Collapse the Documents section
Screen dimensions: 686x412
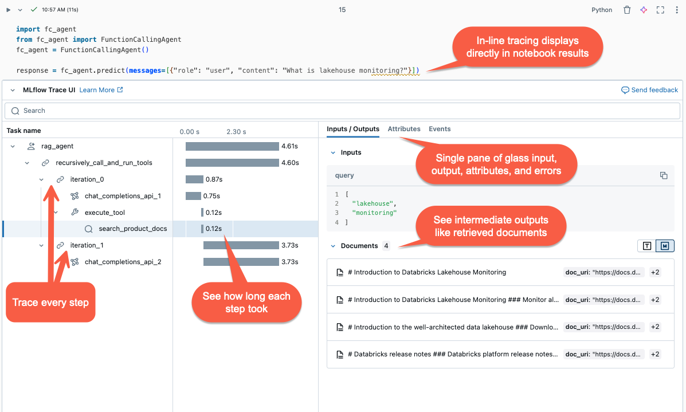pyautogui.click(x=333, y=246)
